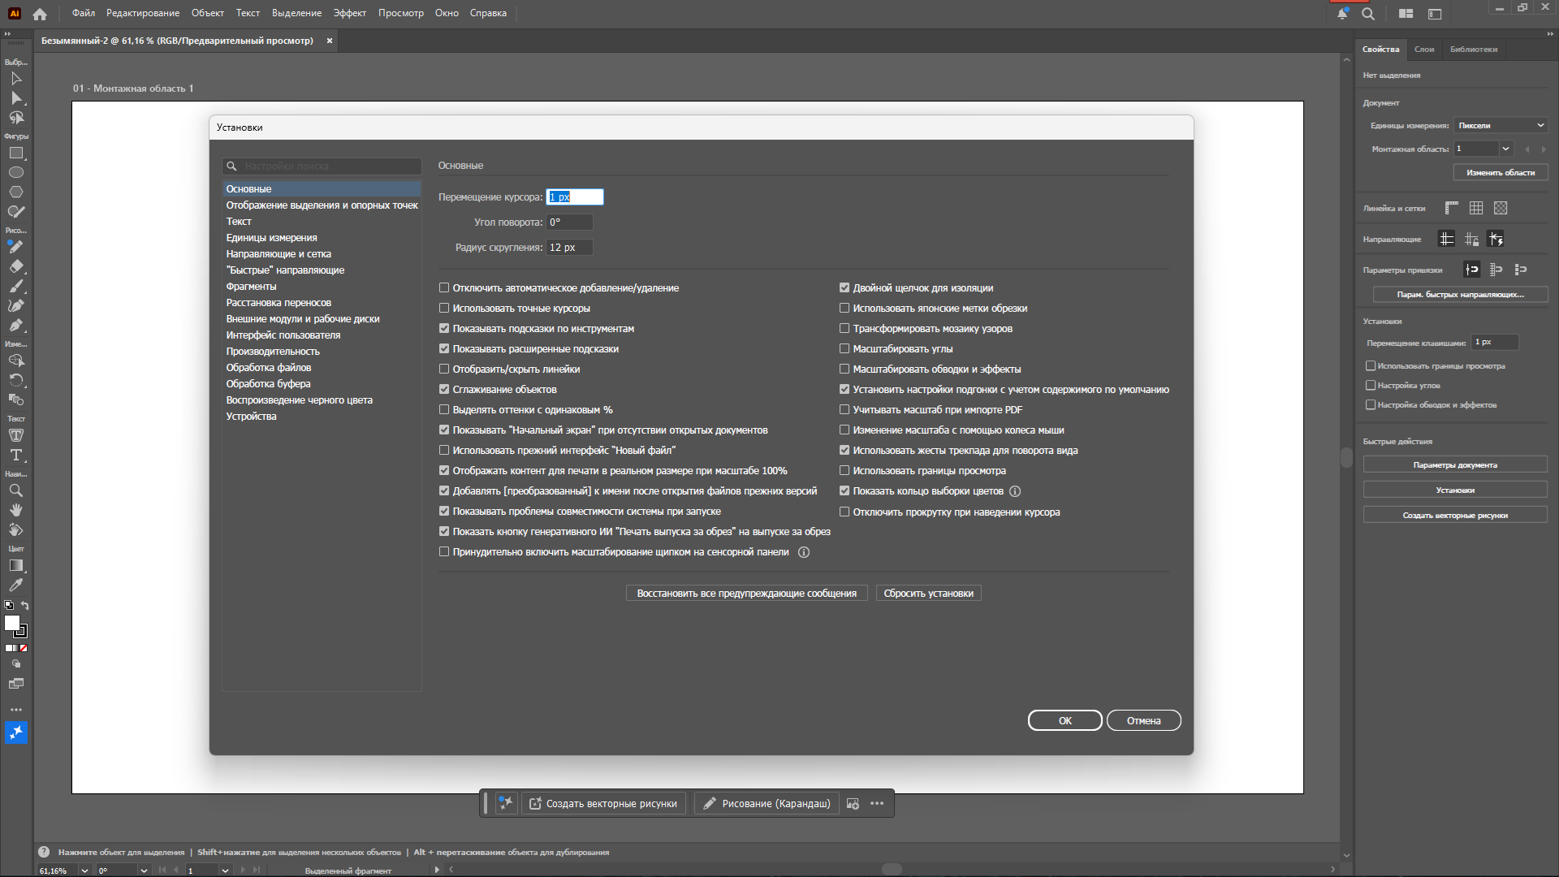Open the 'Эффект' menu
Viewport: 1559px width, 877px height.
pos(350,13)
